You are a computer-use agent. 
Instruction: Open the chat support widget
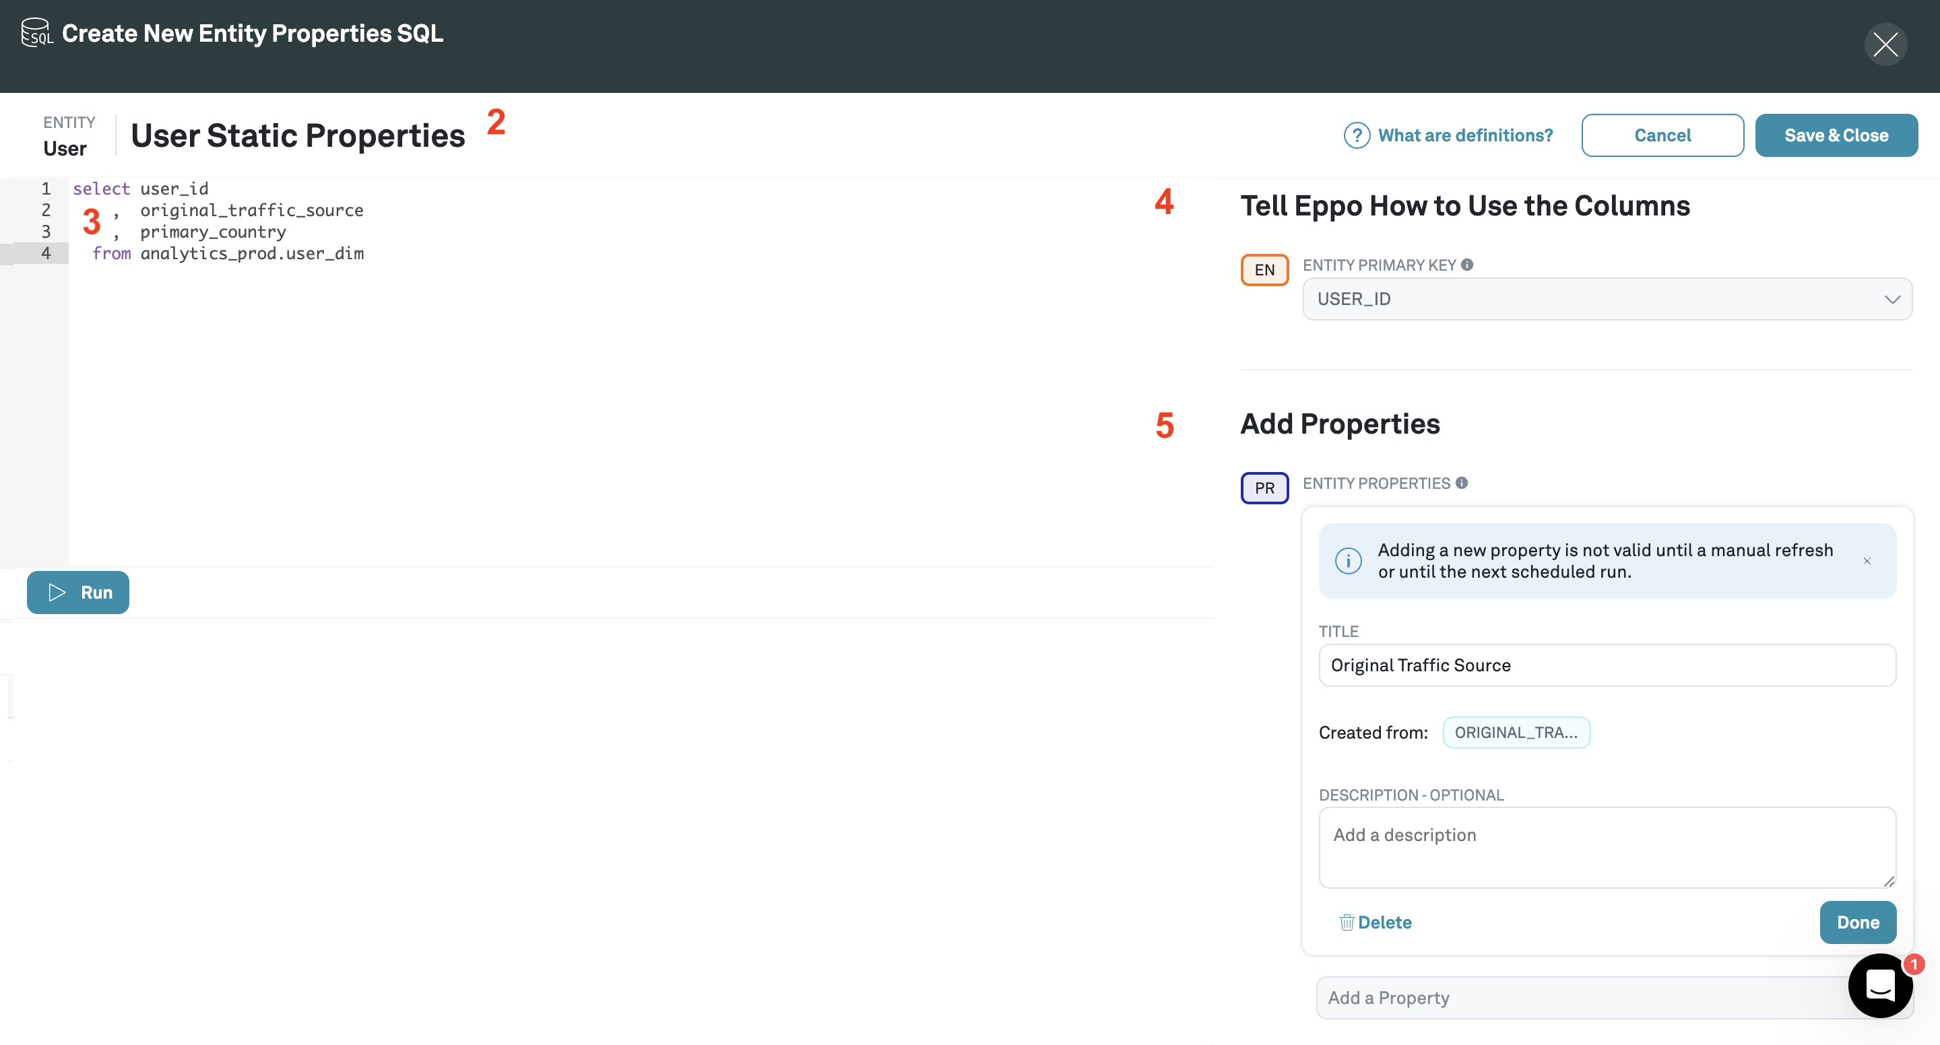coord(1880,985)
